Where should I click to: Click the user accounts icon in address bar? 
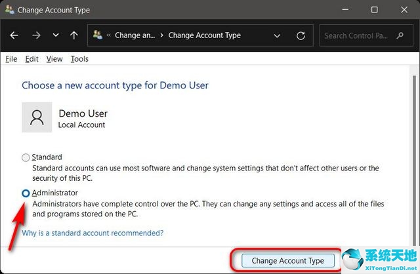98,35
